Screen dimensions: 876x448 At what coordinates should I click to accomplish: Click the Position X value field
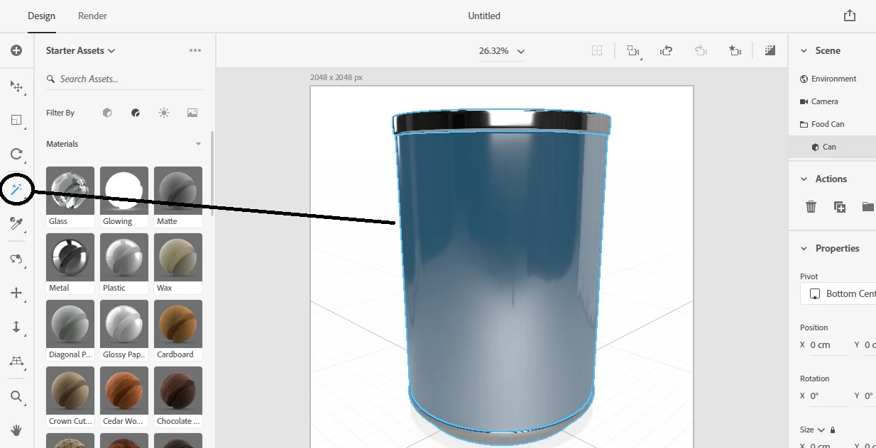(x=829, y=345)
